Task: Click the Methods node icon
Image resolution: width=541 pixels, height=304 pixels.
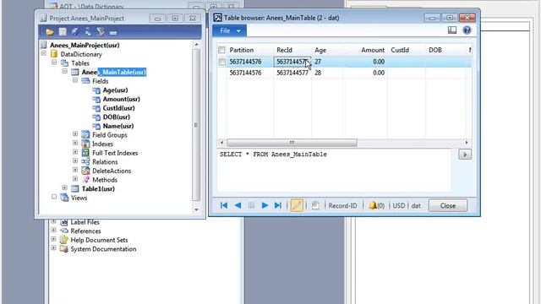Action: (86, 180)
